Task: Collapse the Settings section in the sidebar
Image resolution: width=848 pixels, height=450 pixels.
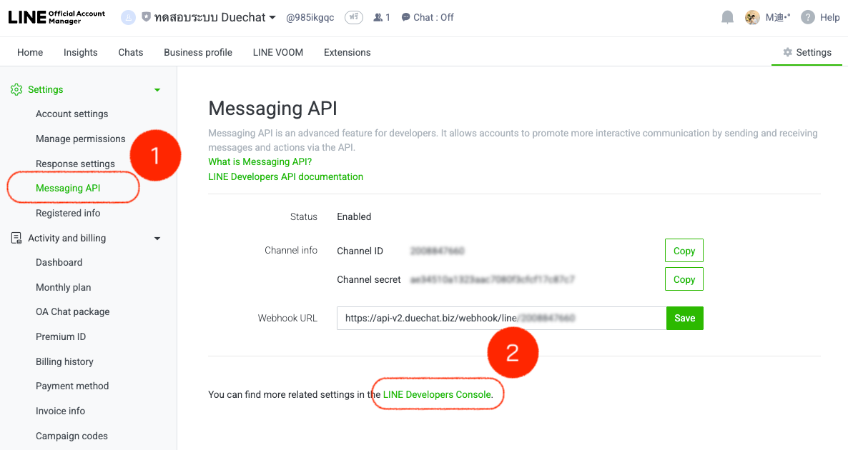Action: coord(157,89)
